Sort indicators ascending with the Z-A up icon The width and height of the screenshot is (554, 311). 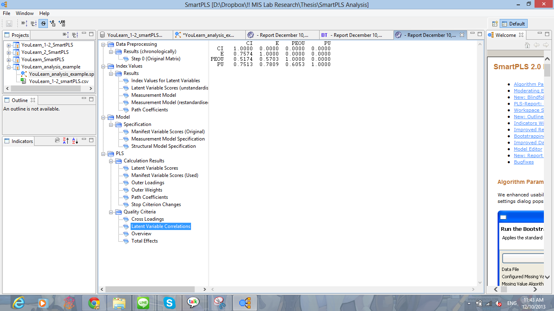click(66, 141)
